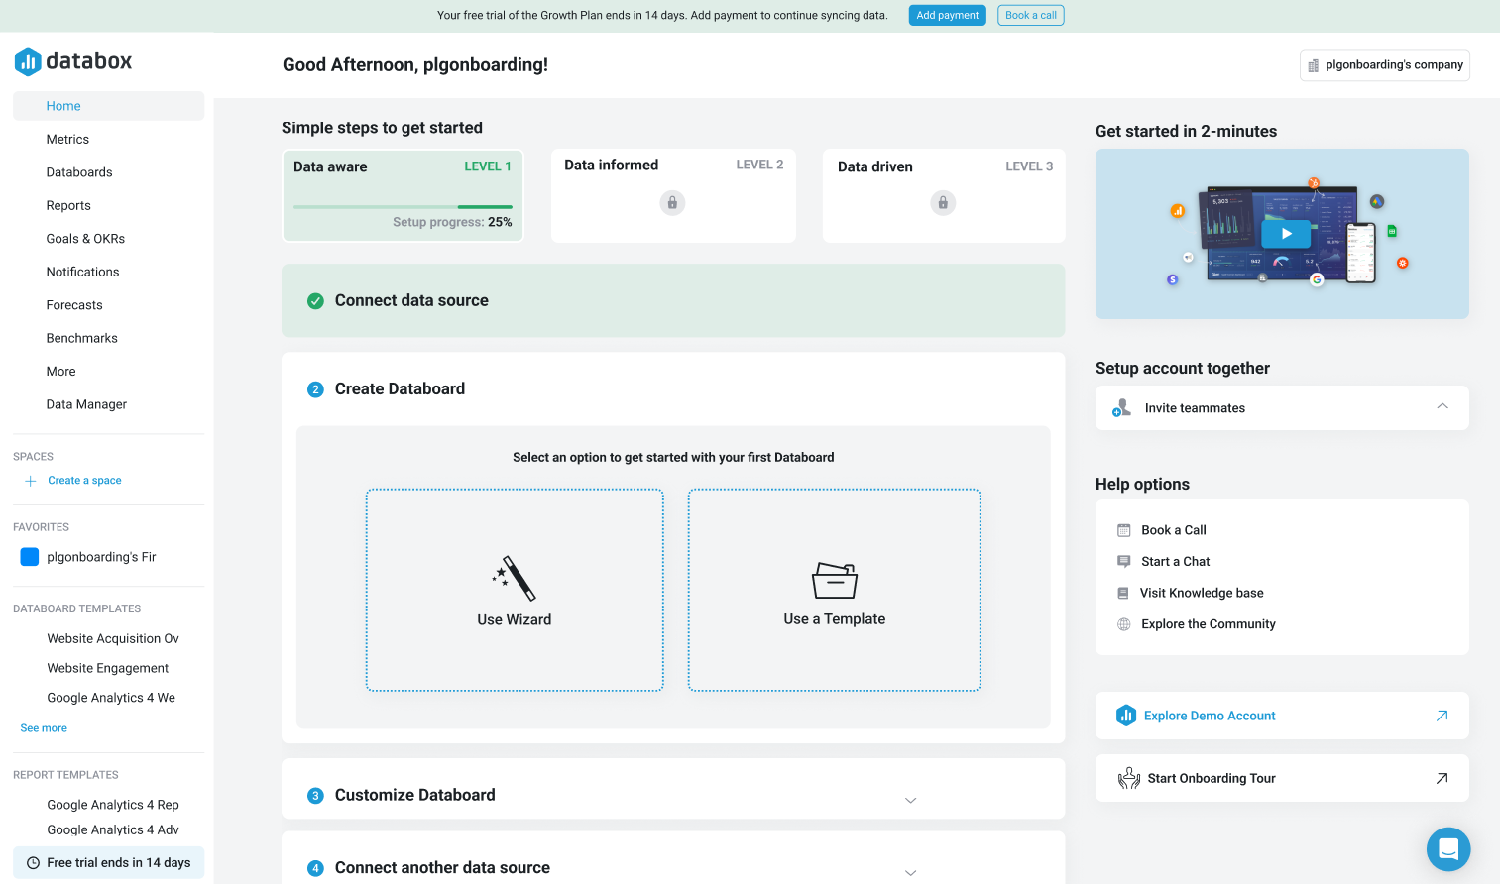The image size is (1500, 884).
Task: Click Book a call in the top banner
Action: point(1031,15)
